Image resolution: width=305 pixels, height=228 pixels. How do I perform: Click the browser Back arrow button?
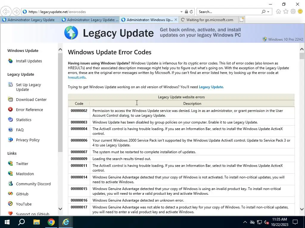pos(6,12)
